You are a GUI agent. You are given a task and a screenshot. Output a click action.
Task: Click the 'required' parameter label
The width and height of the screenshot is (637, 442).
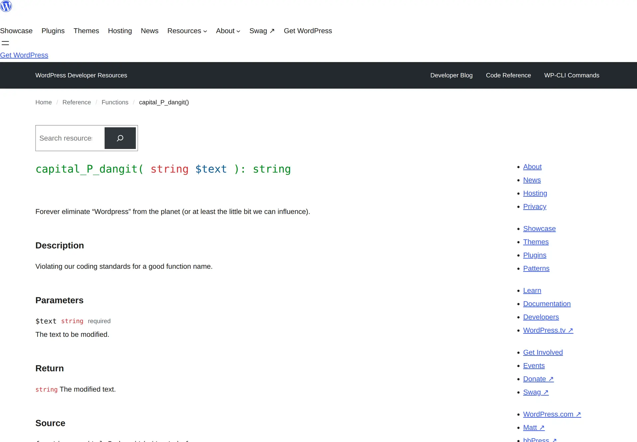(99, 321)
